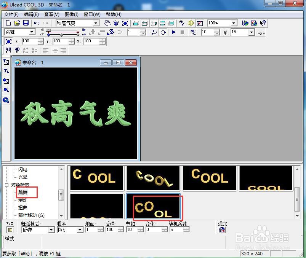
Task: Stop the animation playback
Action: (182, 32)
